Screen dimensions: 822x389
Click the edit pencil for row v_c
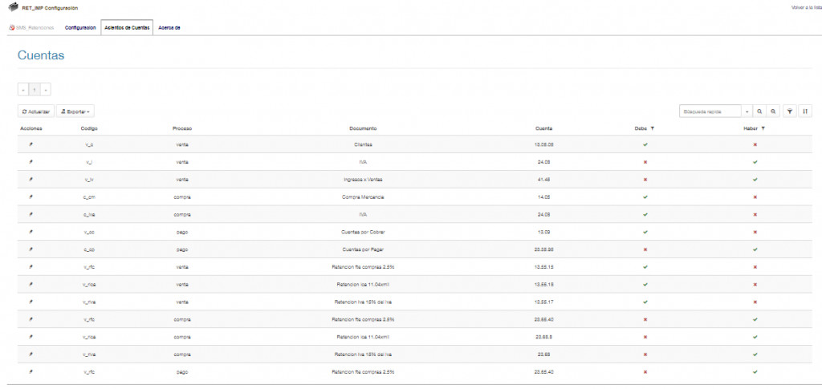pyautogui.click(x=31, y=144)
